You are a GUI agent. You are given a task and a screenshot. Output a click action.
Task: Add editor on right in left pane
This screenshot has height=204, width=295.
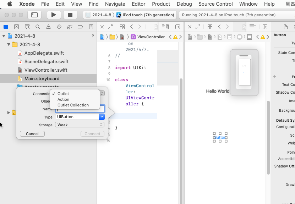coord(177,27)
